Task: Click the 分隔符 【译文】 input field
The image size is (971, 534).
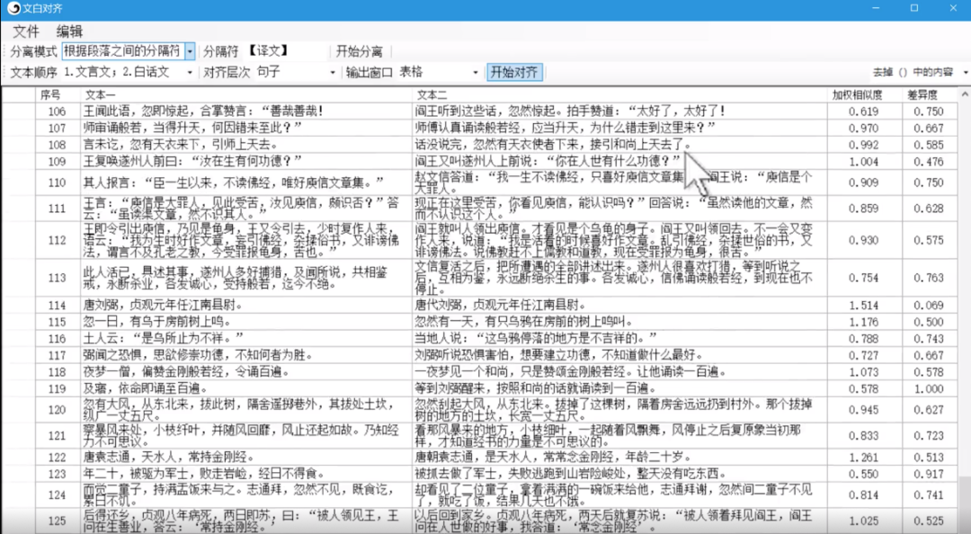Action: pyautogui.click(x=287, y=51)
